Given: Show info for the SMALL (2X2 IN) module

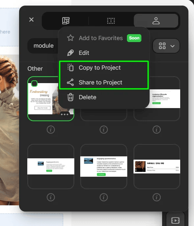Looking at the screenshot, I should click(157, 197).
